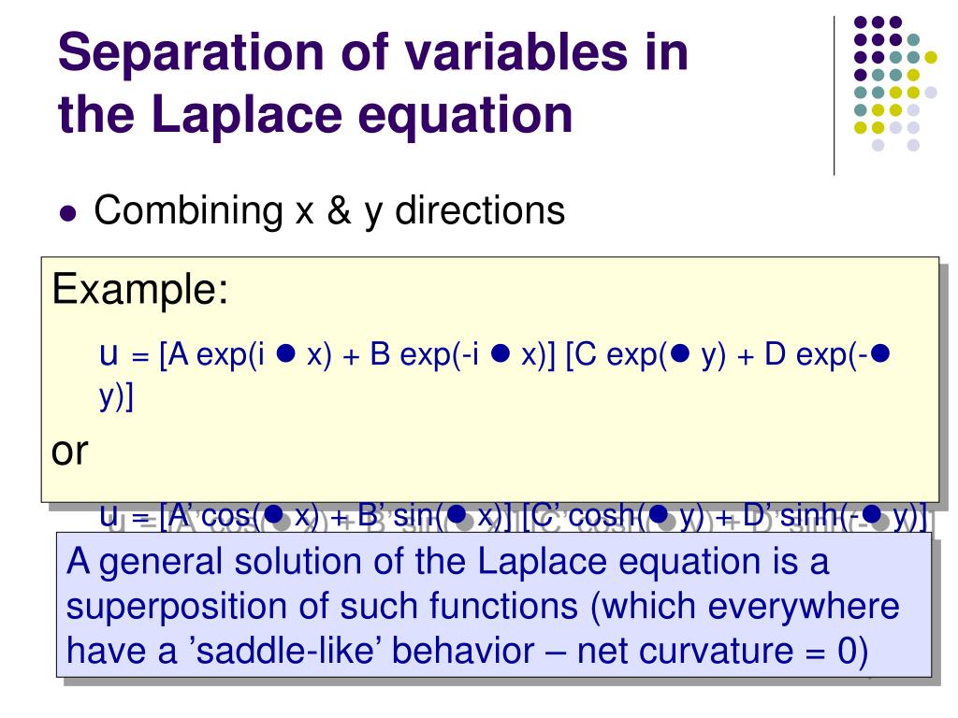Click the decorative dot grid in corner

pyautogui.click(x=895, y=83)
